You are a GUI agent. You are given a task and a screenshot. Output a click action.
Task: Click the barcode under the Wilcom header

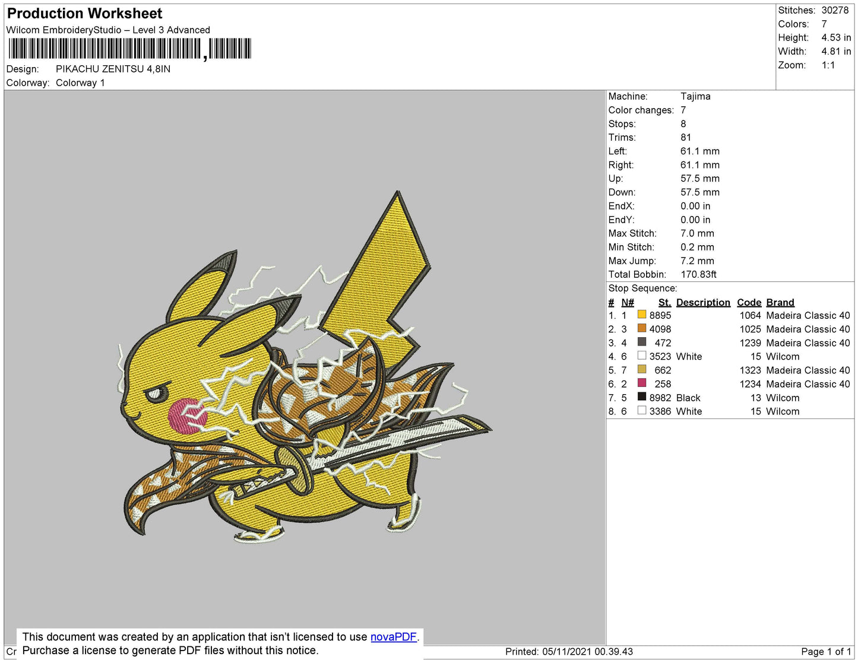click(x=129, y=49)
